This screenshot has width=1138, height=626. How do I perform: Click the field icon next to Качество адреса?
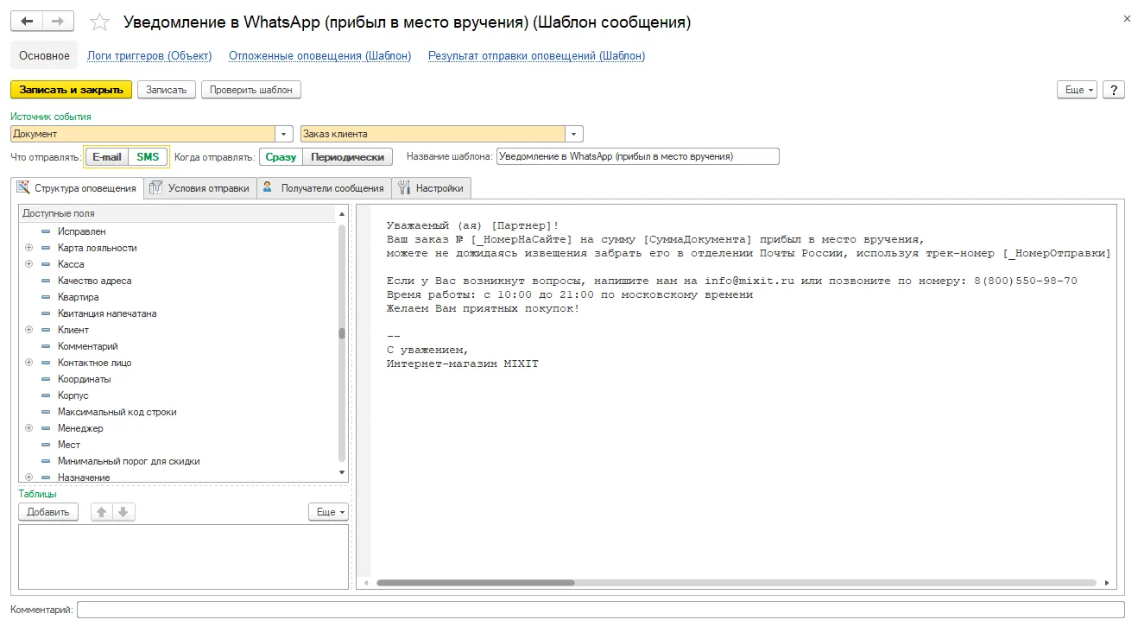pyautogui.click(x=46, y=281)
